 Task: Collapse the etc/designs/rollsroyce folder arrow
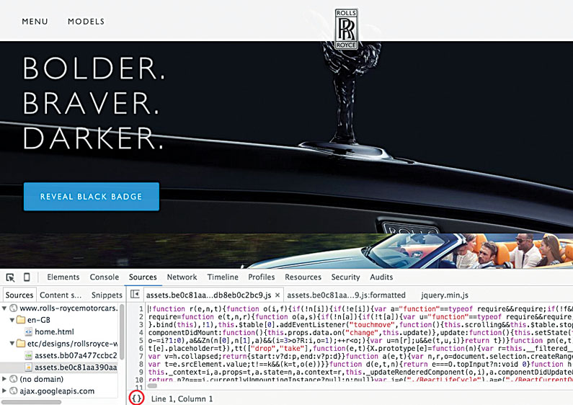point(12,344)
